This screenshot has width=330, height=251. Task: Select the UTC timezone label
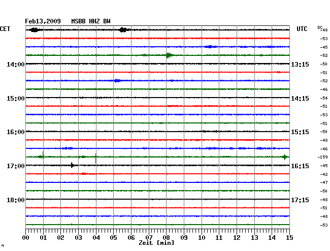302,29
